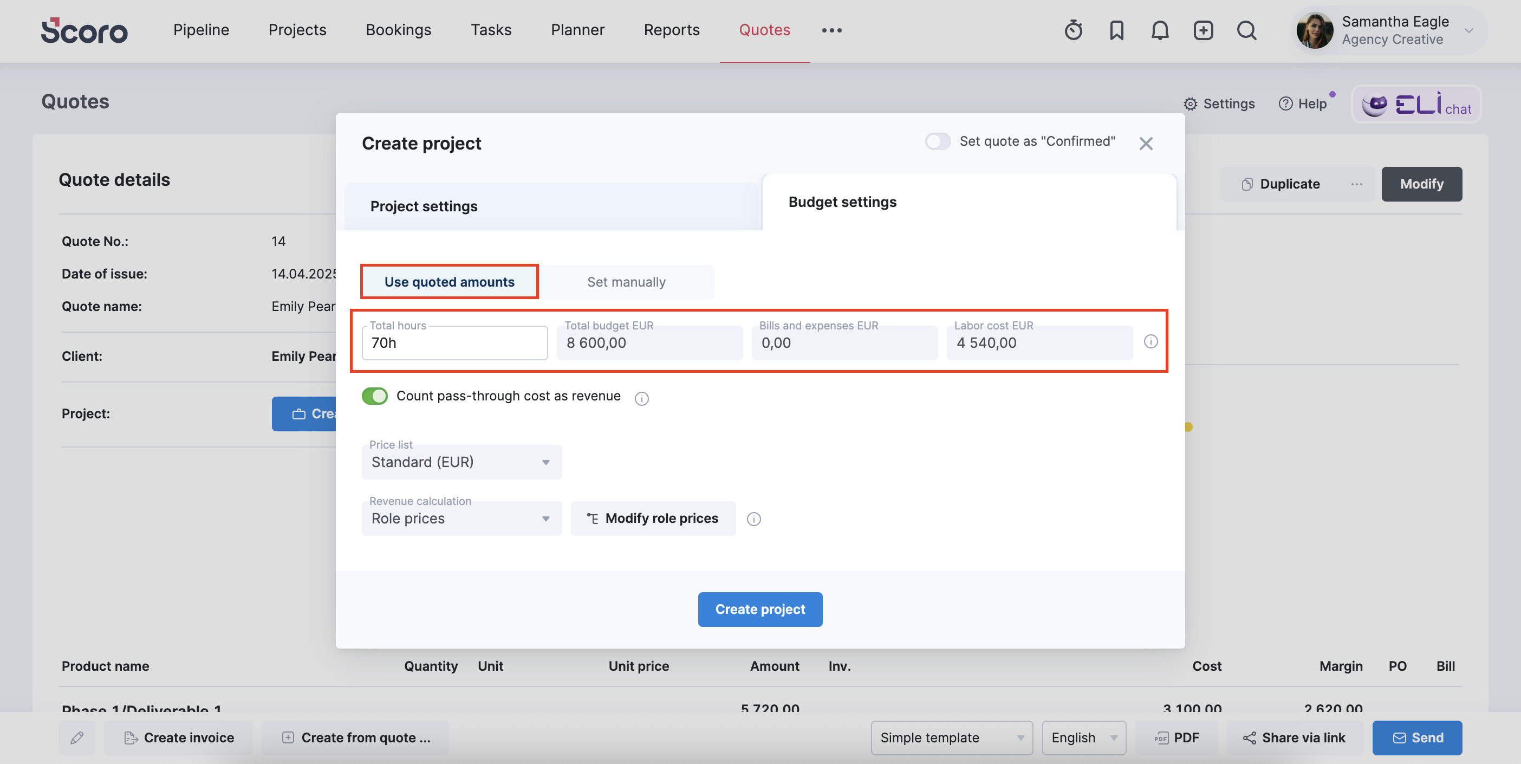Open the Simple template dropdown
The image size is (1521, 764).
952,737
